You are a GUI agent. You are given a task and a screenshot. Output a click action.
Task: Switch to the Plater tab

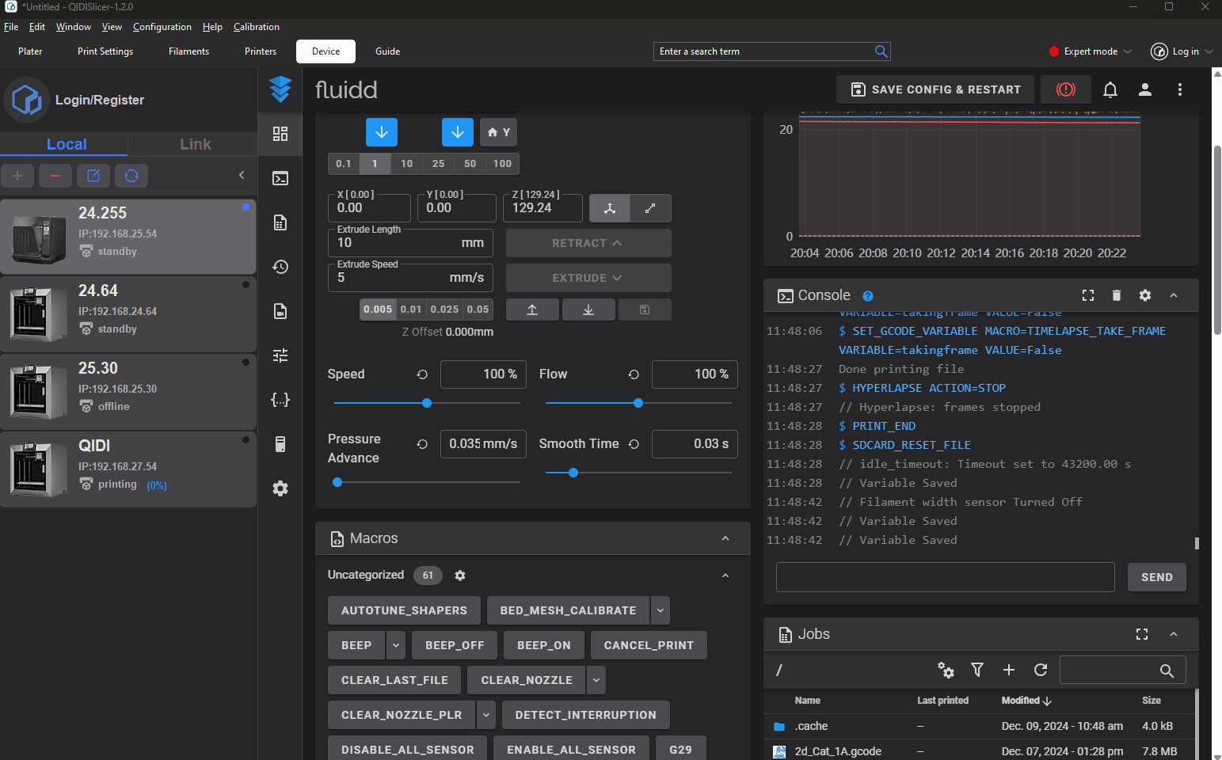click(x=30, y=51)
